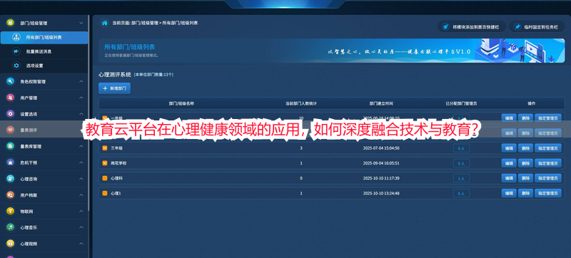Click 新增部门 to add a department
Image resolution: width=571 pixels, height=258 pixels.
[x=114, y=88]
